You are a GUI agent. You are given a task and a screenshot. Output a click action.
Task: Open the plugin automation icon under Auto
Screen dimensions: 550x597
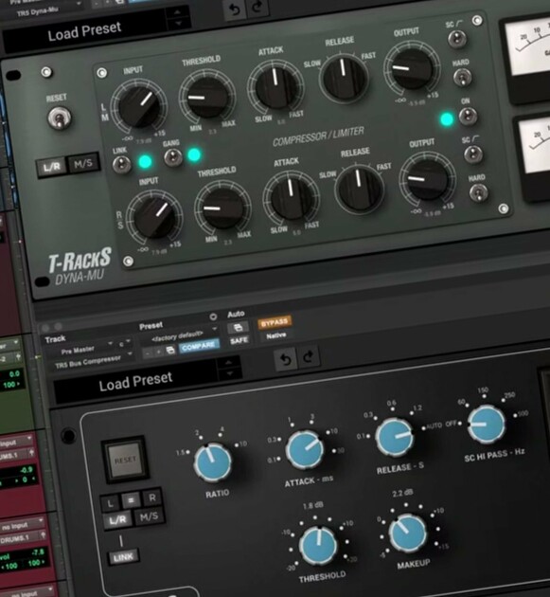(238, 327)
